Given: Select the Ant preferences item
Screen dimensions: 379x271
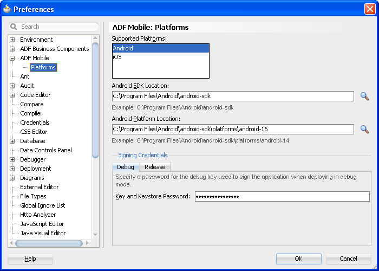Looking at the screenshot, I should [x=25, y=76].
